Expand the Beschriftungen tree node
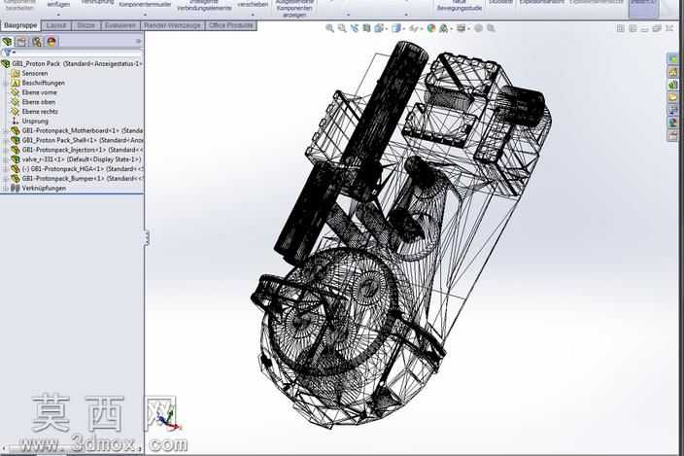This screenshot has width=684, height=456. (x=5, y=83)
